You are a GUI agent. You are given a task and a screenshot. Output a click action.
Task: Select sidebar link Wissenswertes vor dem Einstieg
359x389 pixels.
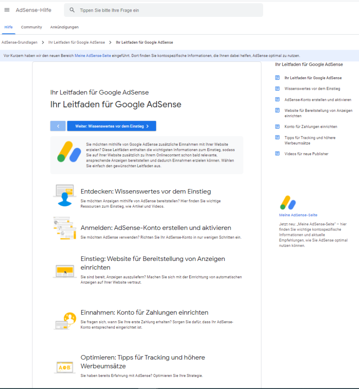313,88
